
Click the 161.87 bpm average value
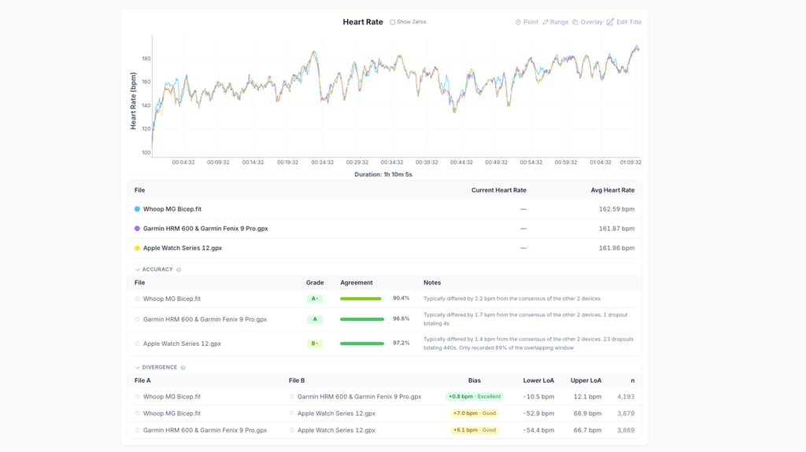616,229
